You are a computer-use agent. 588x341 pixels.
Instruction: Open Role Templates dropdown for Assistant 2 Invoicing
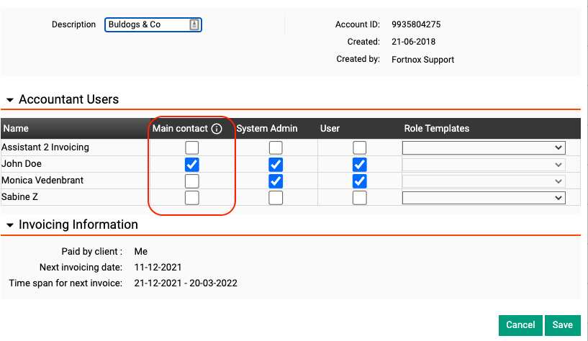click(x=484, y=147)
